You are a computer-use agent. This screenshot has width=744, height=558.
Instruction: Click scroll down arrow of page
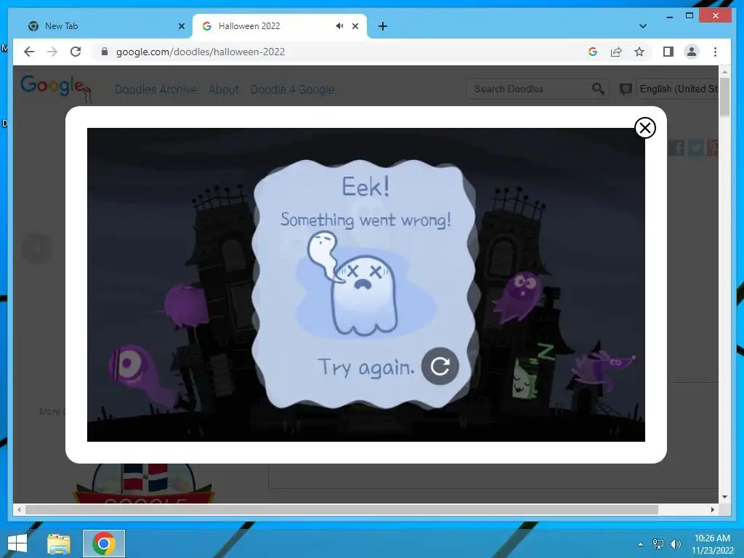[724, 497]
